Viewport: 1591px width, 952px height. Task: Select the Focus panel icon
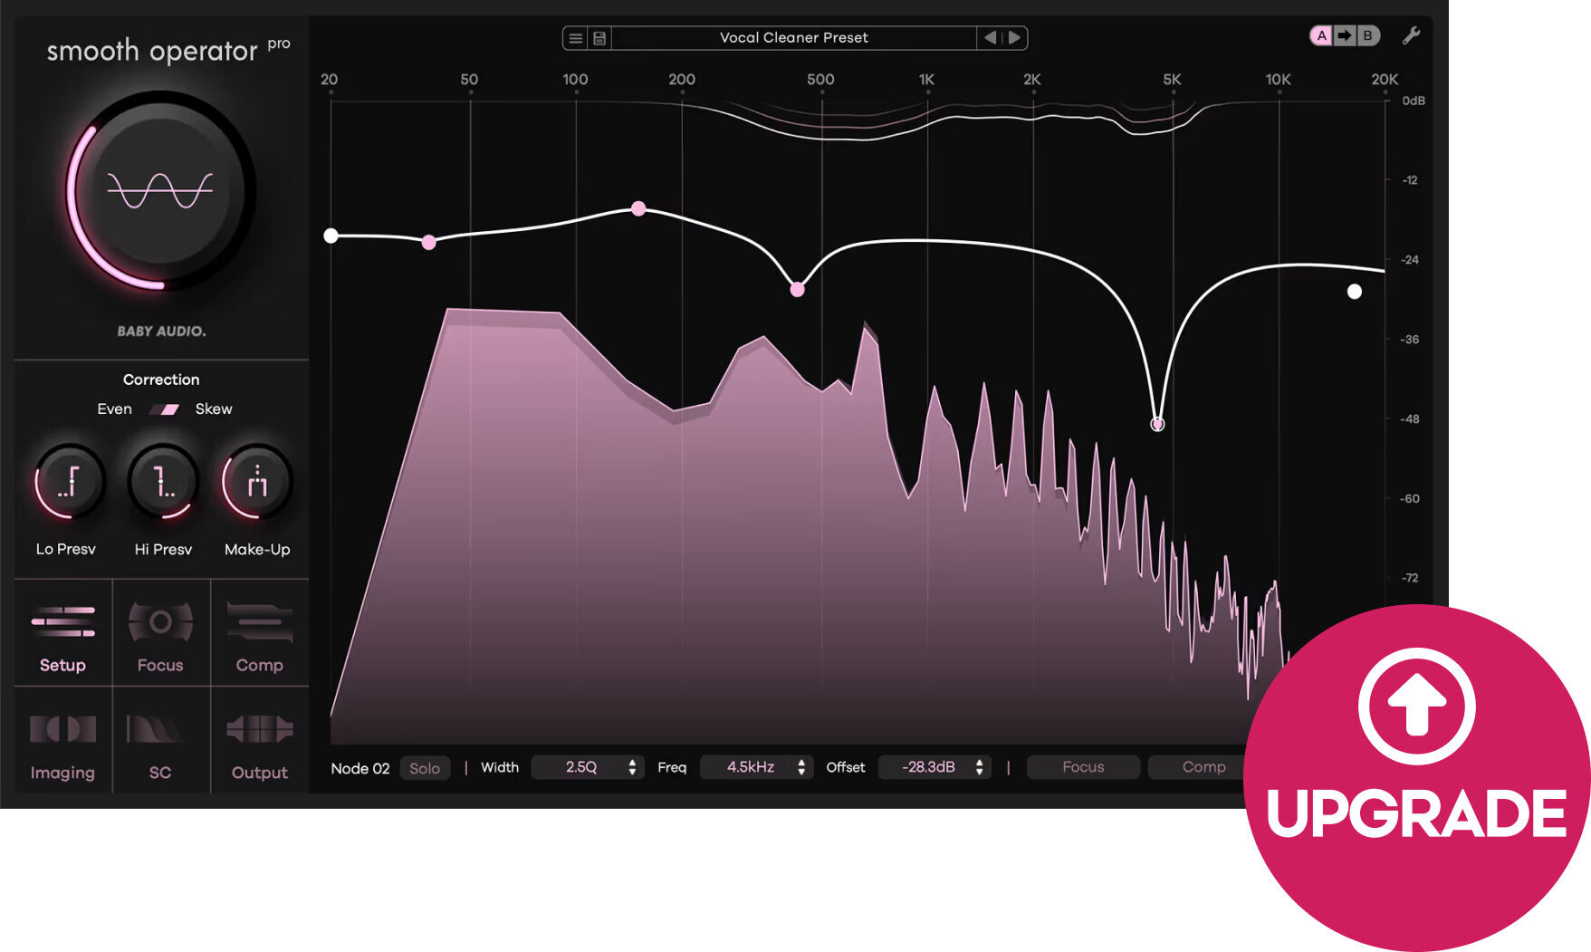(x=160, y=625)
